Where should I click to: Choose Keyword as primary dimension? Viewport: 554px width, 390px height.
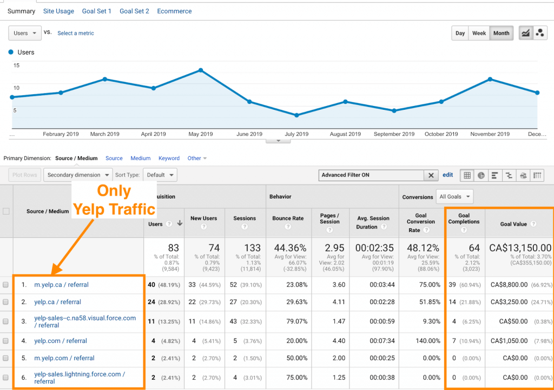169,158
